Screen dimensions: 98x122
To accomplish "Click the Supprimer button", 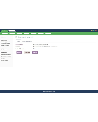I will tap(27, 52).
